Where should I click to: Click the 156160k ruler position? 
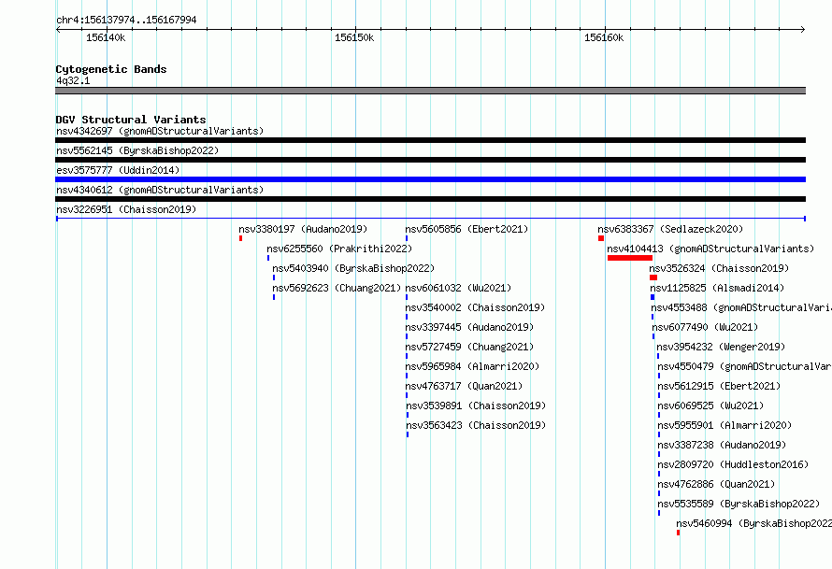(x=604, y=37)
